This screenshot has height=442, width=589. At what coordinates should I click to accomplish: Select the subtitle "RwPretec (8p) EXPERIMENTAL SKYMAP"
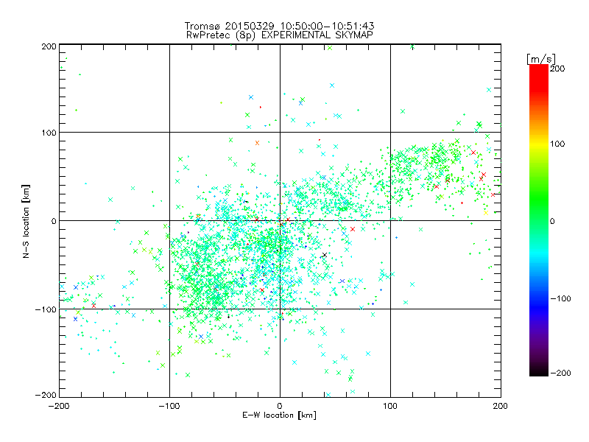point(280,35)
